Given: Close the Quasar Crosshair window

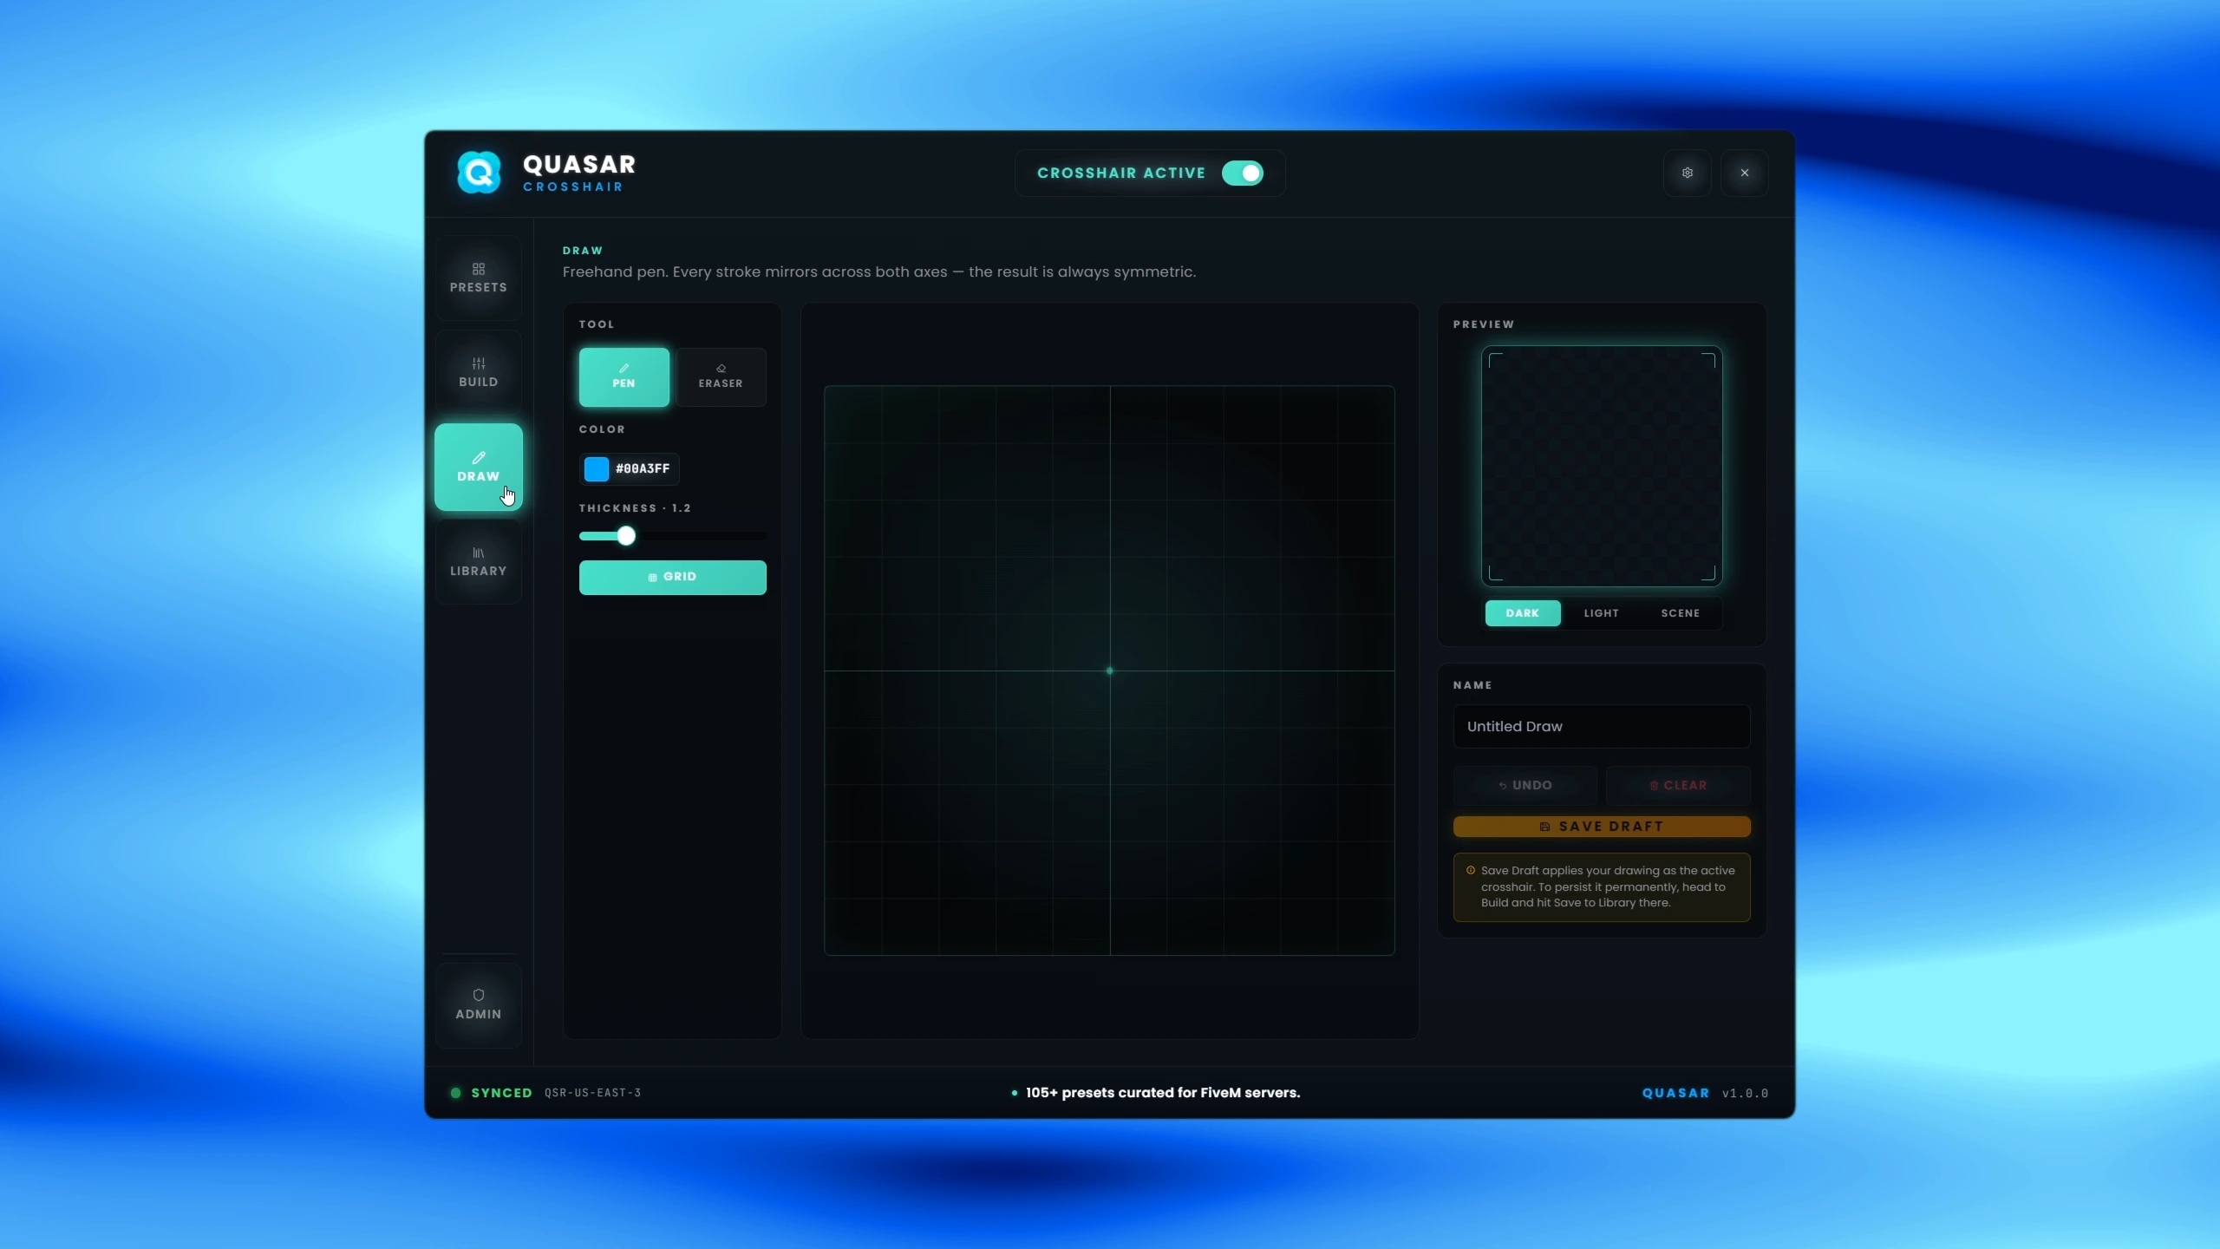Looking at the screenshot, I should (x=1744, y=173).
